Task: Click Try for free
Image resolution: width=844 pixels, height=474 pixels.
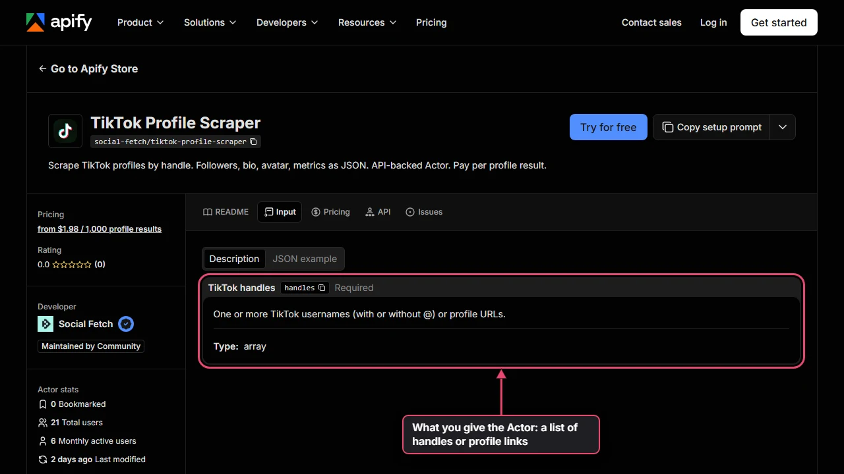Action: coord(609,127)
